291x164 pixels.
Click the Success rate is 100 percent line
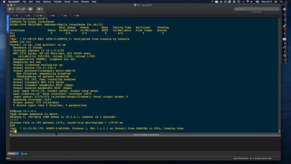pos(66,123)
